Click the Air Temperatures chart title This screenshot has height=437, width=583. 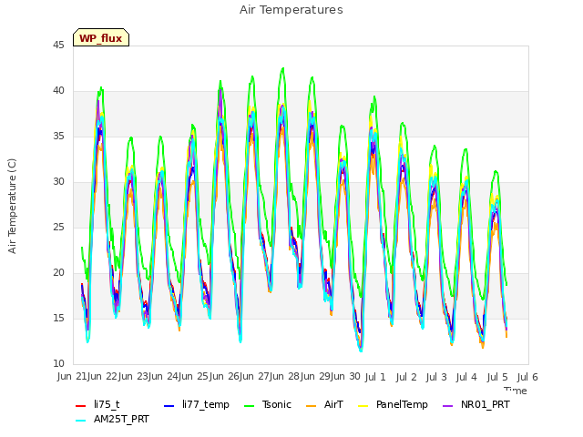[291, 10]
